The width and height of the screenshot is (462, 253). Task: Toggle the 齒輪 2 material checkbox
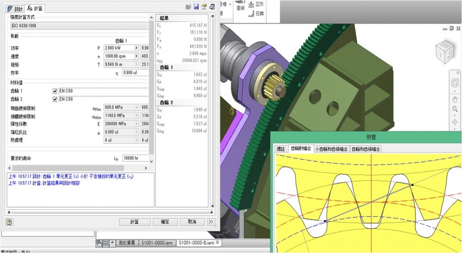tap(55, 99)
